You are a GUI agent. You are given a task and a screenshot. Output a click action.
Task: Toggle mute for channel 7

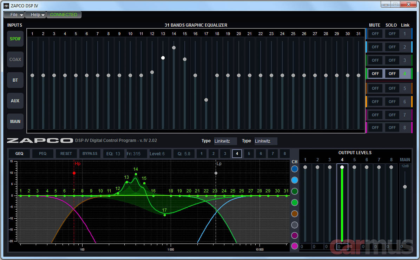(375, 115)
